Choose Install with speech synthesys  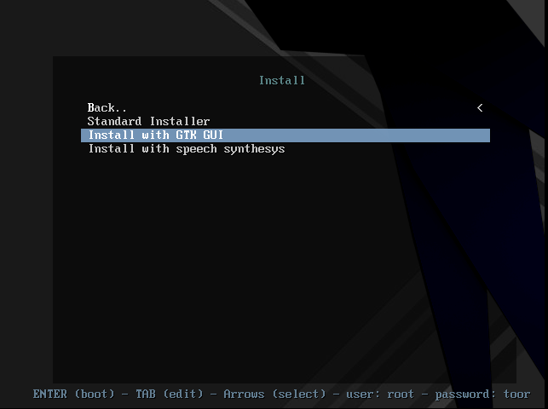point(286,149)
